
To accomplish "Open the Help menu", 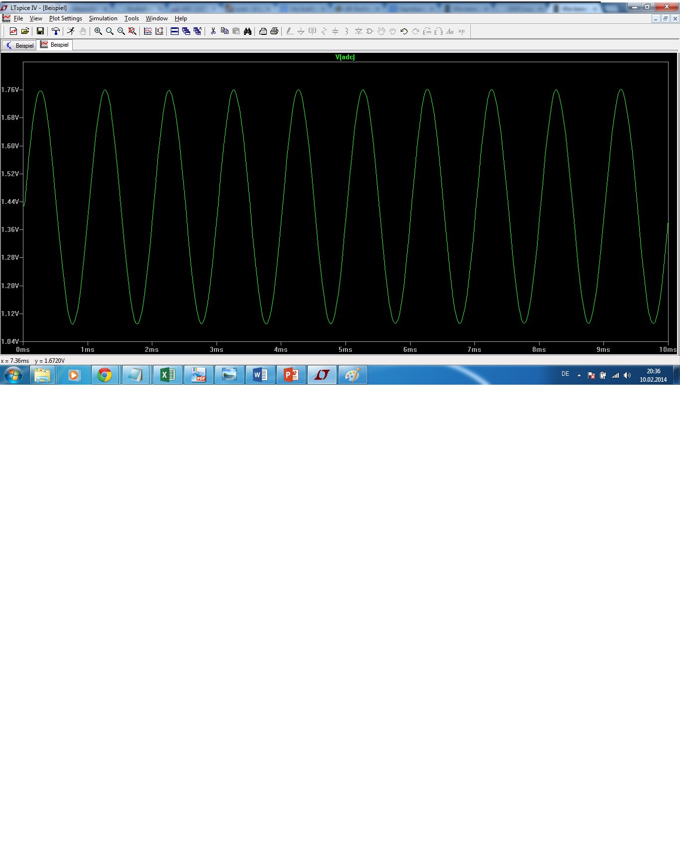I will [181, 18].
